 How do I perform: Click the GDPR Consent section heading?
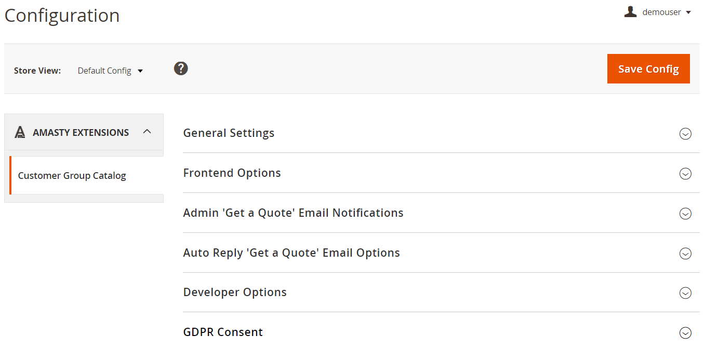pos(223,332)
